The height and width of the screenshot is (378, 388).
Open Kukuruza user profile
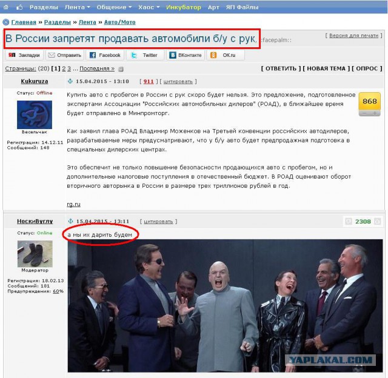click(35, 81)
